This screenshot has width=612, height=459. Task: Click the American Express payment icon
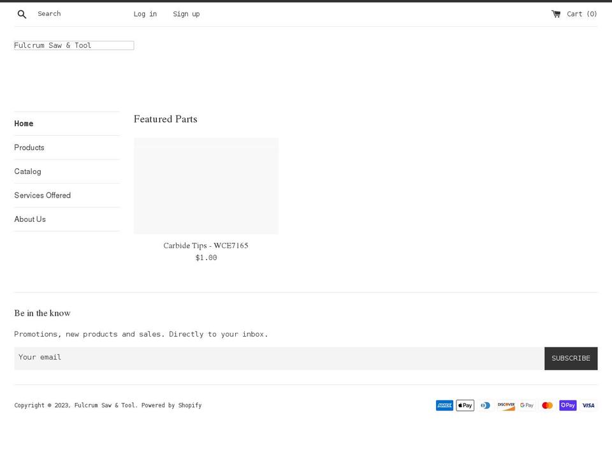[444, 405]
